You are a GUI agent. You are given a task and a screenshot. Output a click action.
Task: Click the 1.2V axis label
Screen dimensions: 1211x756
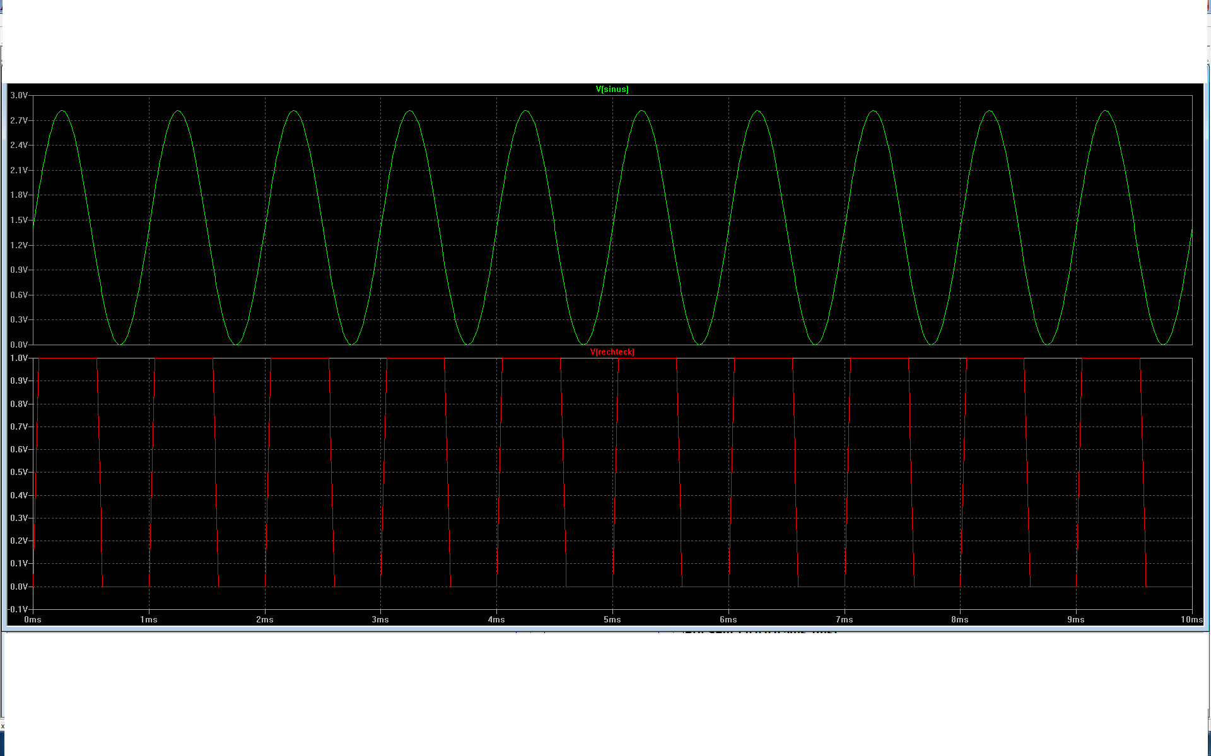coord(19,245)
